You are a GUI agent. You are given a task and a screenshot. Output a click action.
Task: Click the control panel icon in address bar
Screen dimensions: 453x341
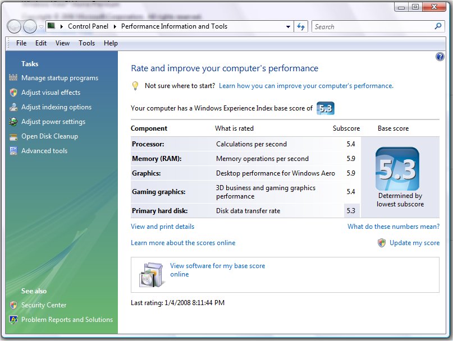(51, 26)
